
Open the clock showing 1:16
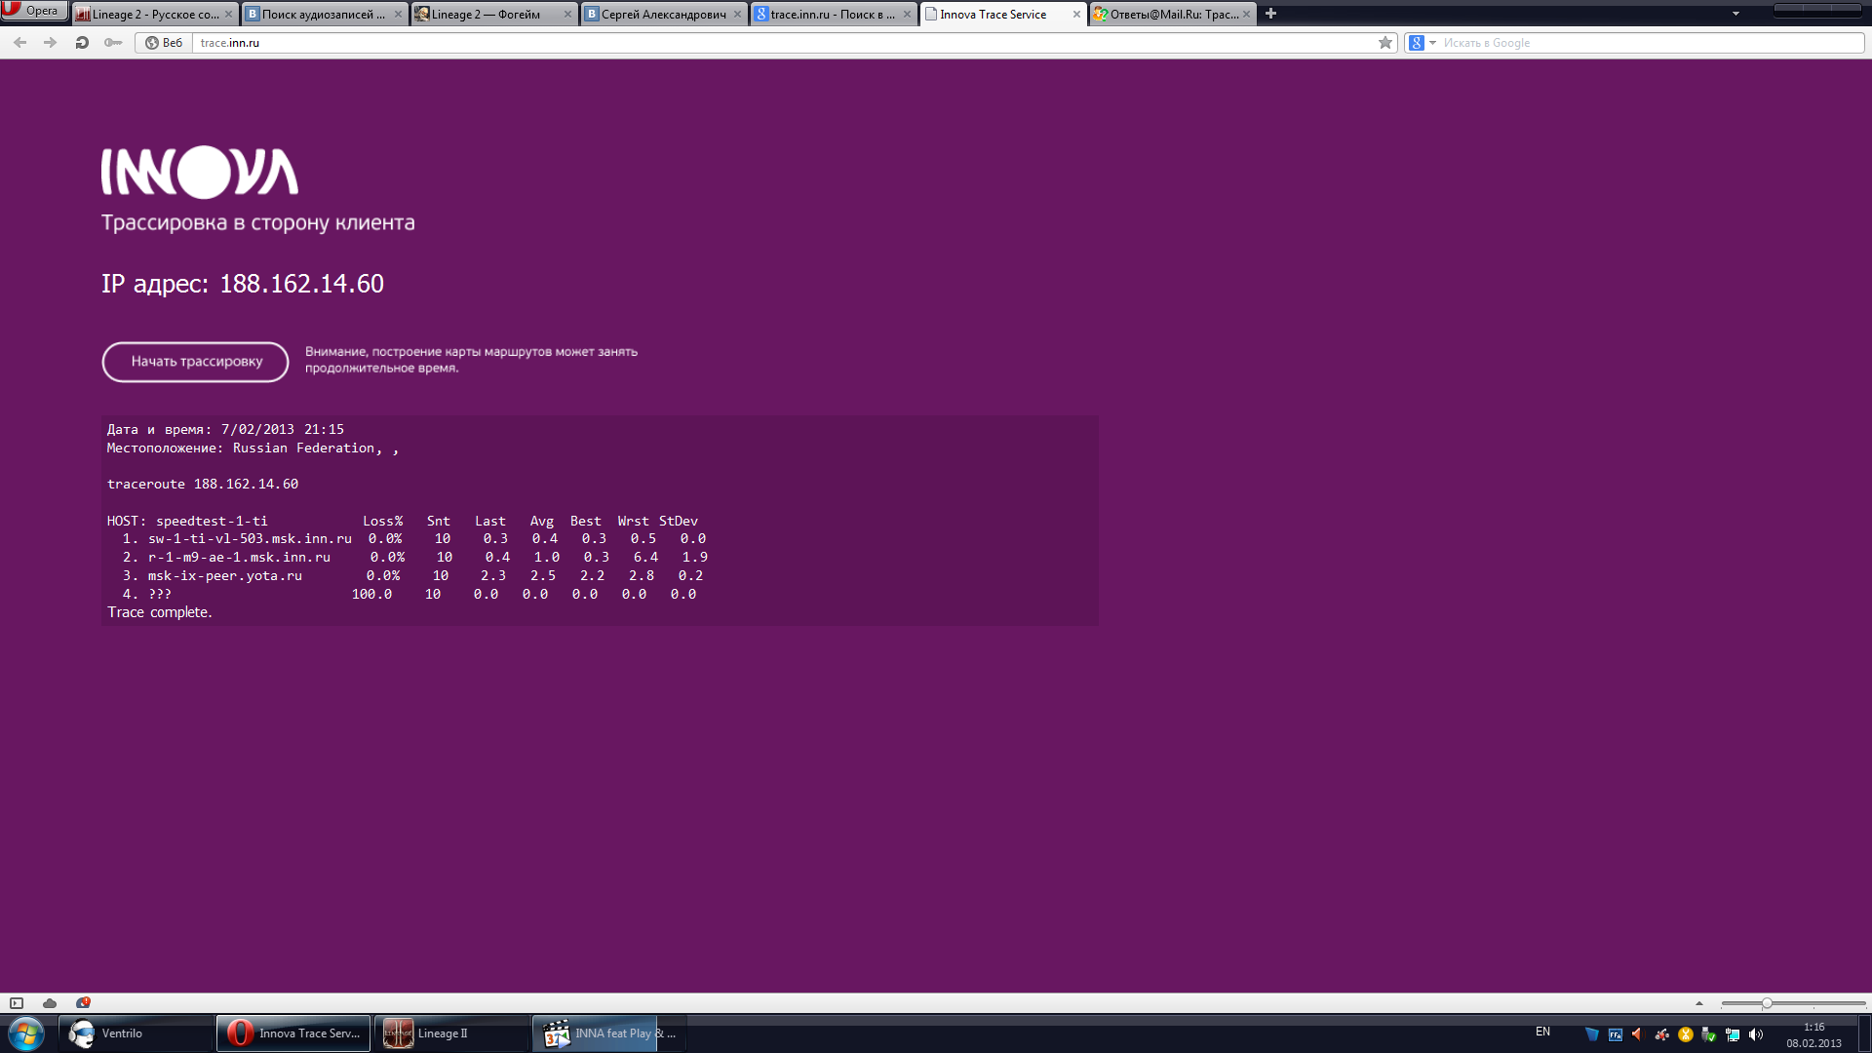click(x=1813, y=1034)
